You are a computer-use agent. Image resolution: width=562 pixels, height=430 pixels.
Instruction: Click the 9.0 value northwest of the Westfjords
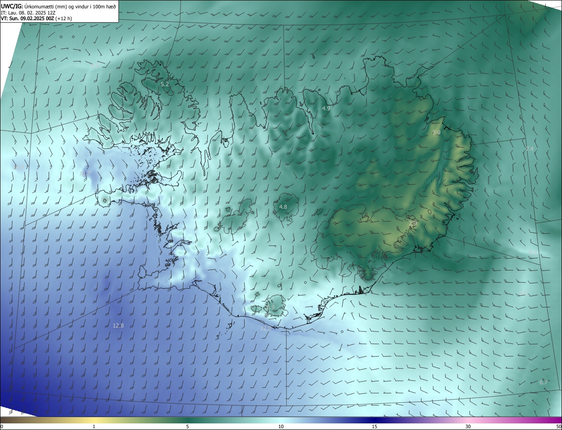click(95, 66)
